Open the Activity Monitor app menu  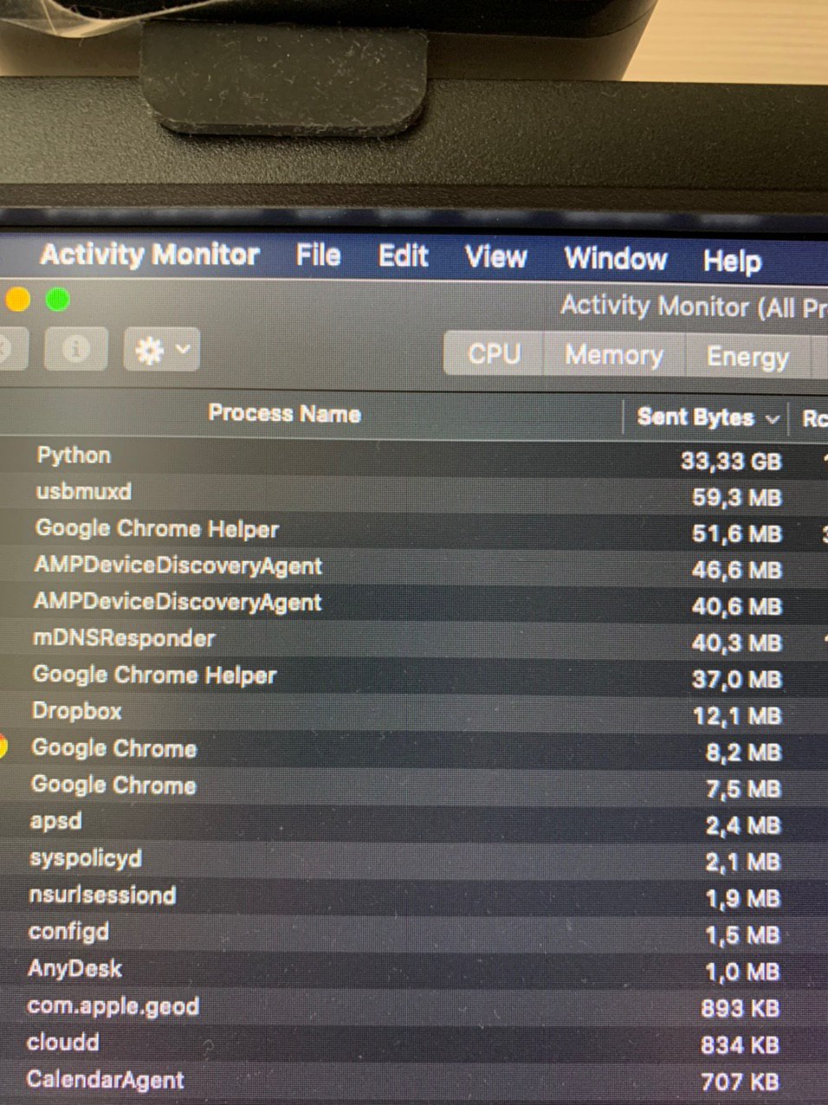(149, 255)
